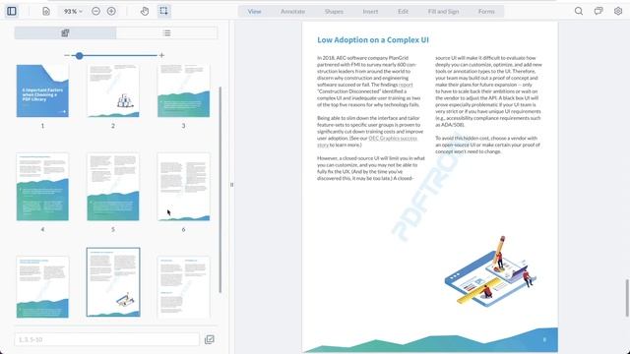Switch to the Fill and Sign tab

coord(443,11)
